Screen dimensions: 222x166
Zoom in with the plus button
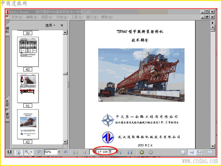coord(65,152)
